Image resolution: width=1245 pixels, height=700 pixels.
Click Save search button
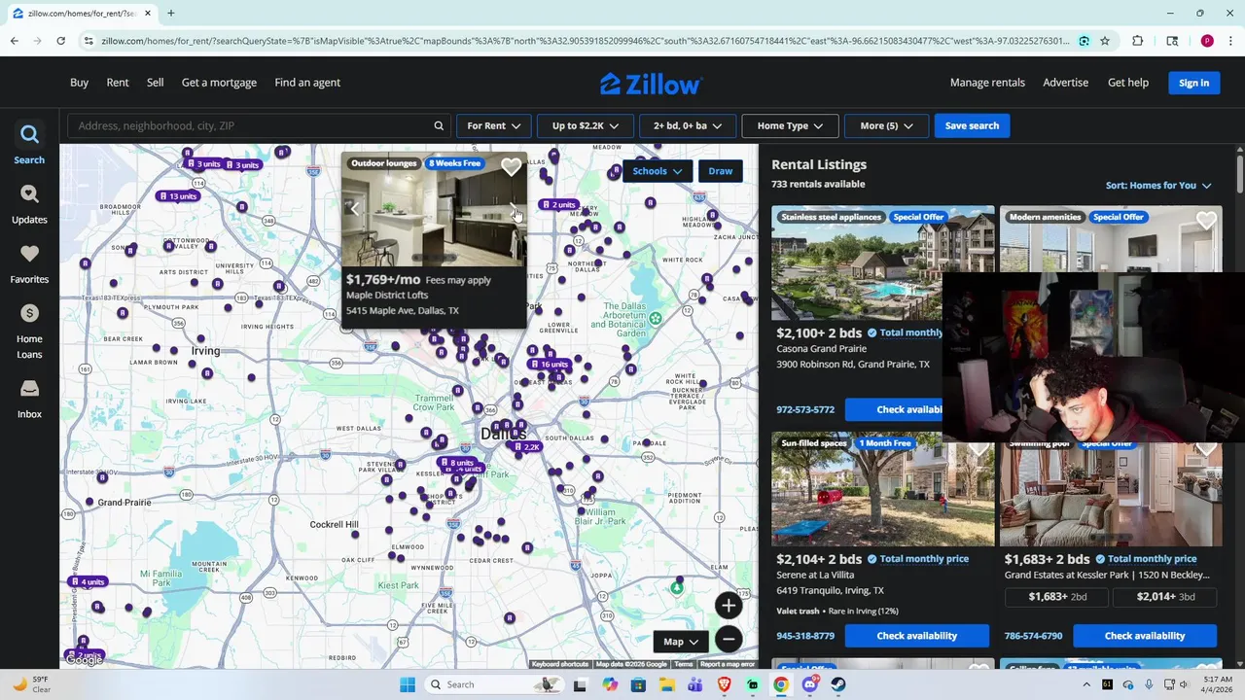972,125
